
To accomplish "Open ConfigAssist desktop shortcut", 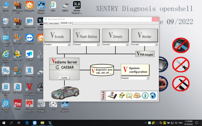I will [x=6, y=72].
